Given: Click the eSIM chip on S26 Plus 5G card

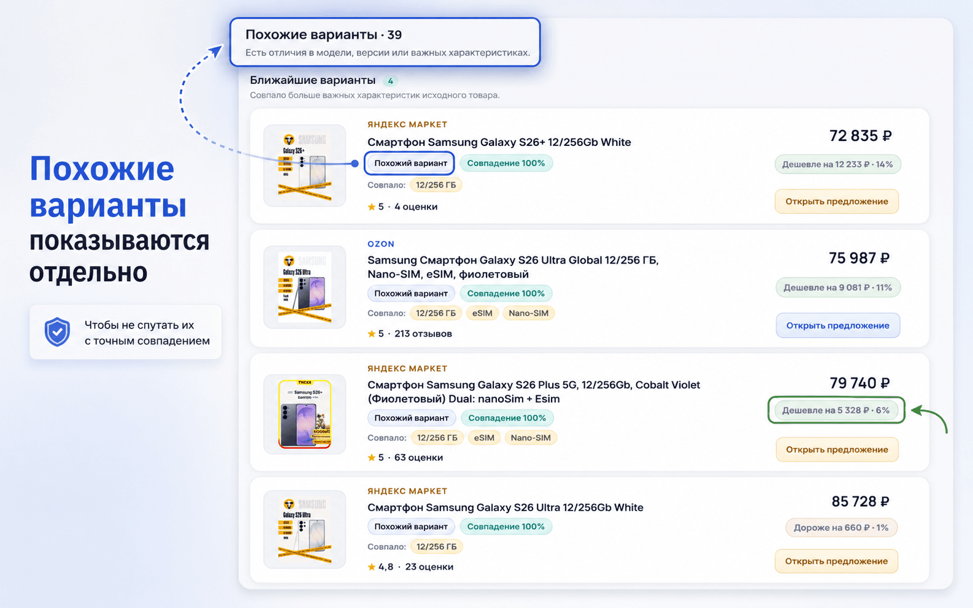Looking at the screenshot, I should 484,438.
